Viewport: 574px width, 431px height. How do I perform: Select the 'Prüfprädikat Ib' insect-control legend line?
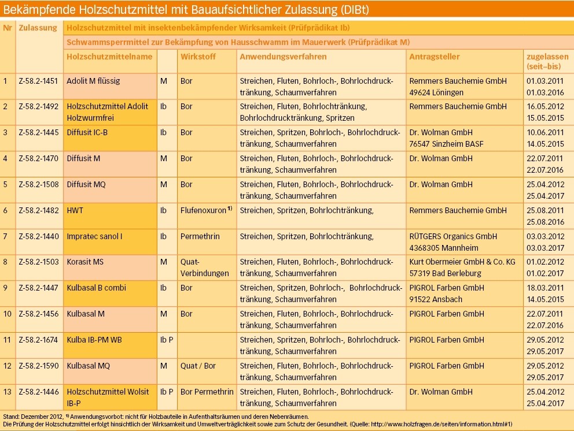[208, 28]
